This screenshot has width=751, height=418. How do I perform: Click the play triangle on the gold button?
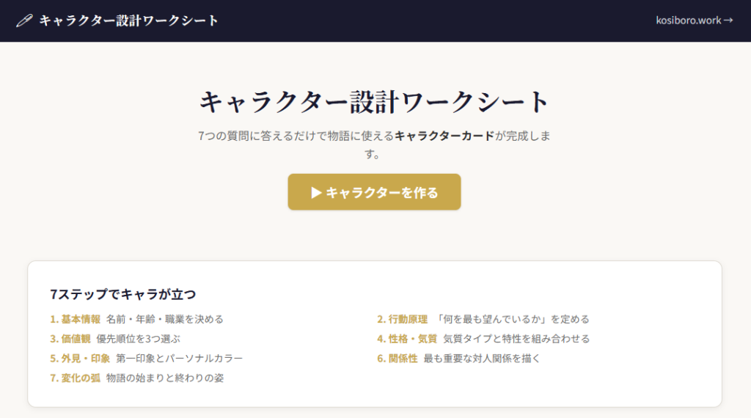[x=316, y=192]
